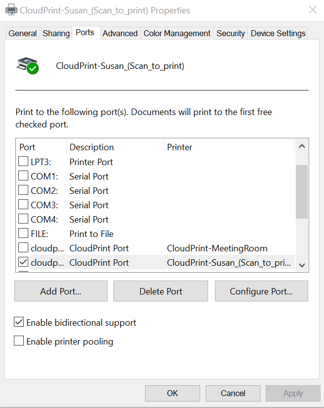
Task: Open the Device Settings tab
Action: point(277,33)
